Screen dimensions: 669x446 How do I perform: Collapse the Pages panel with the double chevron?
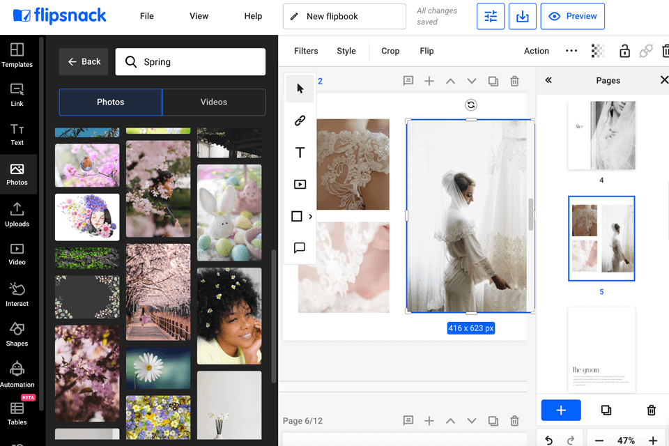point(548,80)
